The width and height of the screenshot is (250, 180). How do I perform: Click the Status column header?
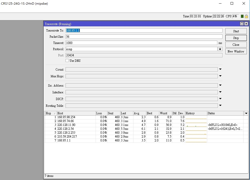225,113
